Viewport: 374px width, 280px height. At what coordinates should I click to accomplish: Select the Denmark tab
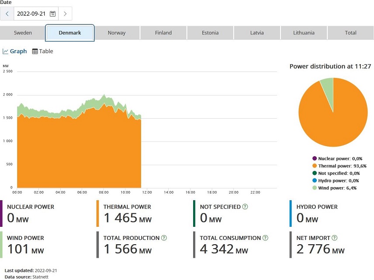(x=69, y=33)
